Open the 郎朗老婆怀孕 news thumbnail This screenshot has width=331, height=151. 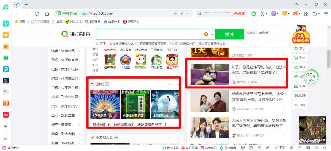point(210,101)
